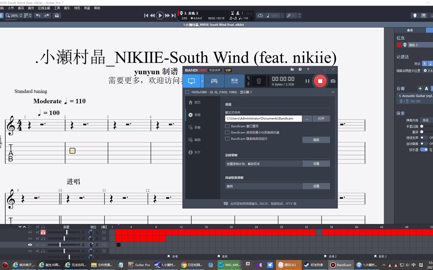Click the 副歌 section marker in timeline
The image size is (433, 270).
[x=223, y=256]
